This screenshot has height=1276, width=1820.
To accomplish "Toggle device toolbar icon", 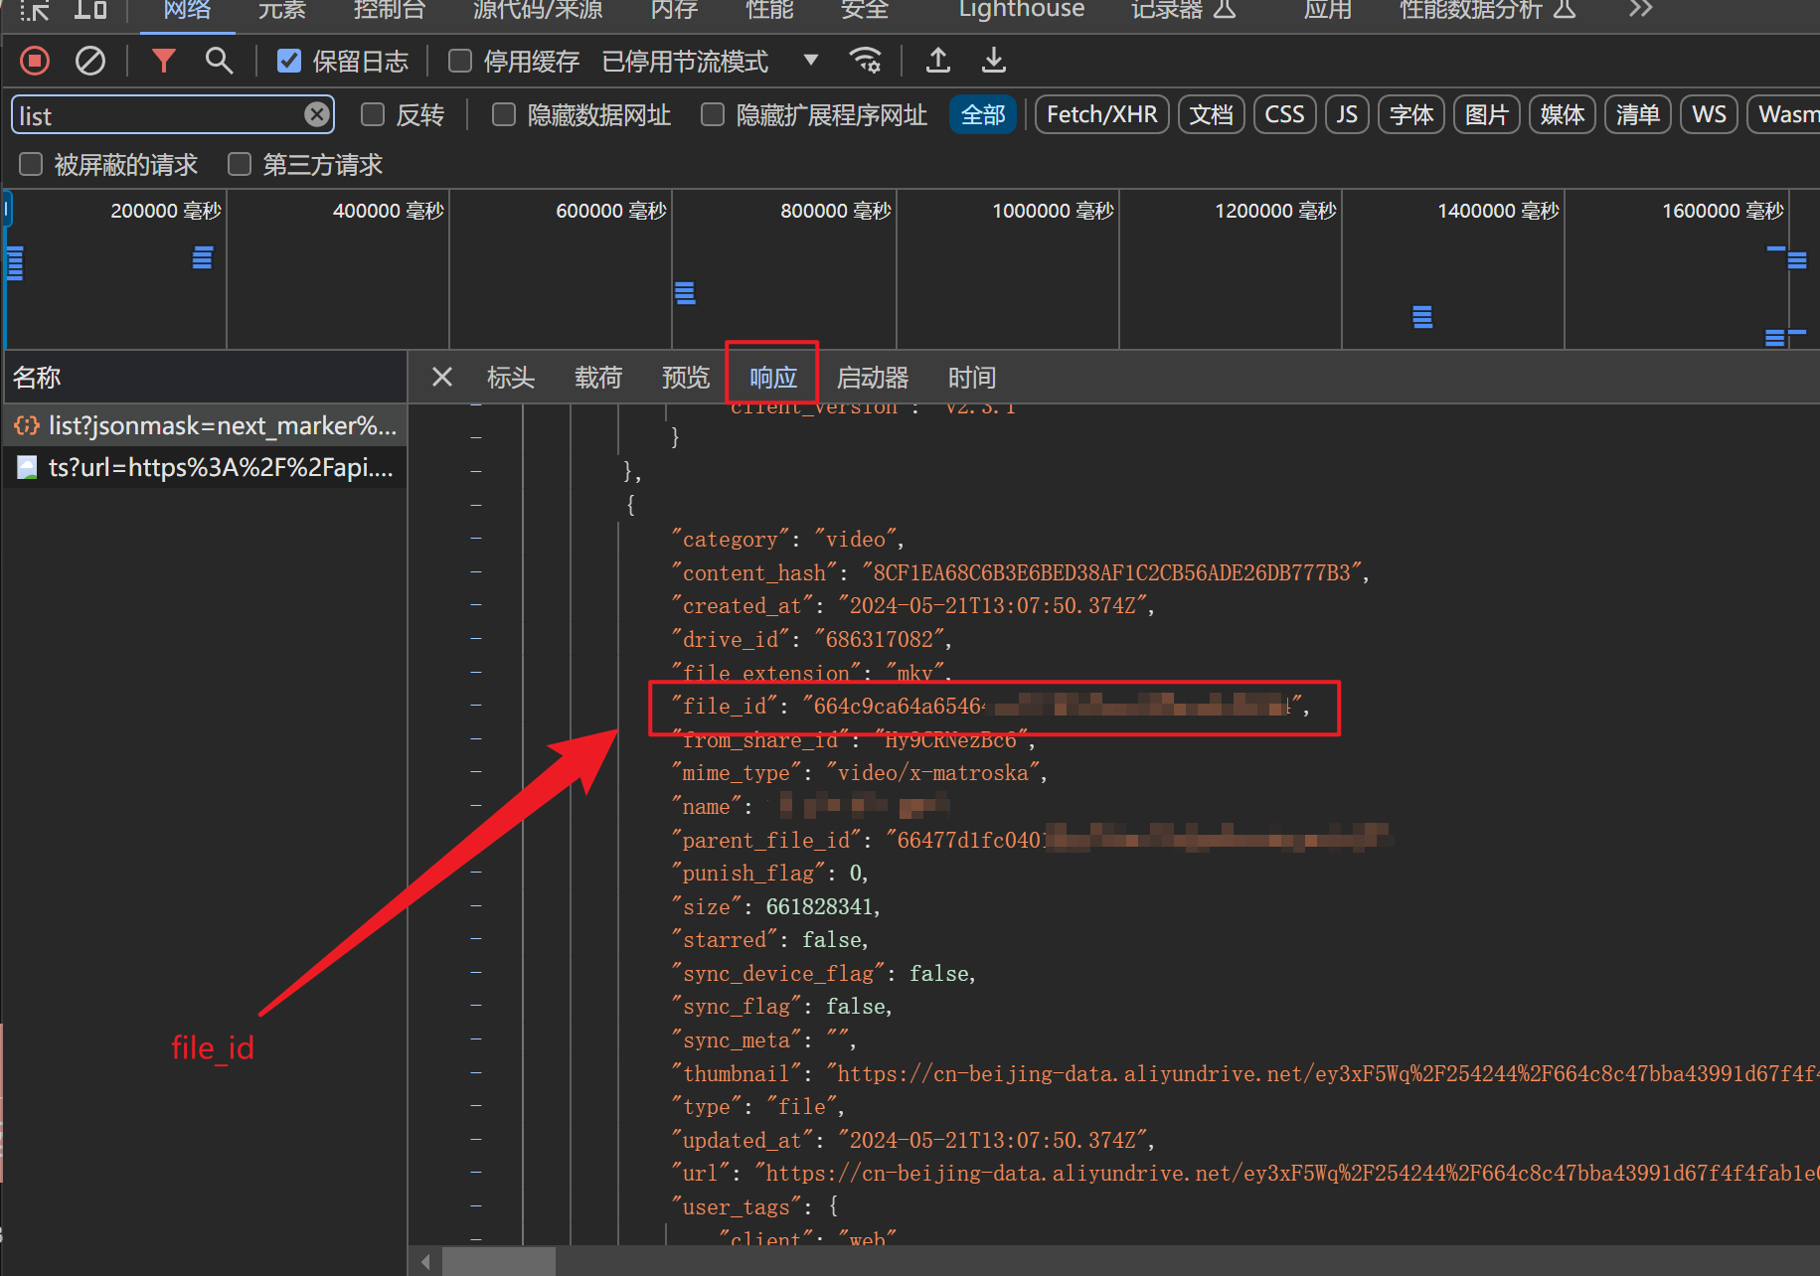I will tap(90, 10).
